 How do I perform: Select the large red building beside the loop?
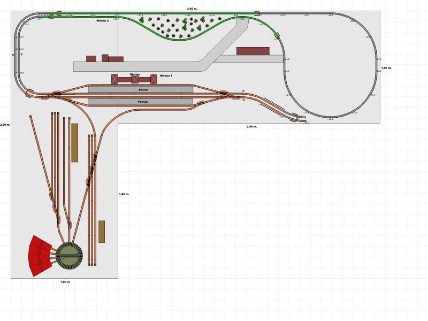point(253,51)
